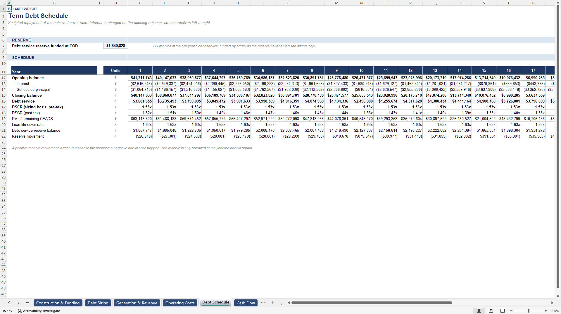
Task: Click horizontal scrollbar right arrow
Action: point(552,303)
